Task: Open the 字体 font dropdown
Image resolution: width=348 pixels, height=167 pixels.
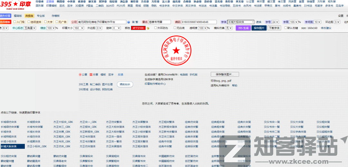Action: coord(241,22)
